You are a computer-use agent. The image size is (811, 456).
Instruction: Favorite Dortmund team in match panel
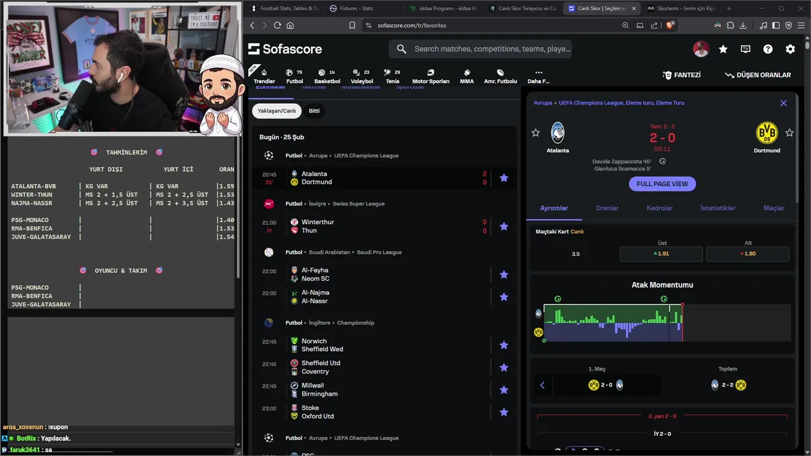pyautogui.click(x=789, y=132)
